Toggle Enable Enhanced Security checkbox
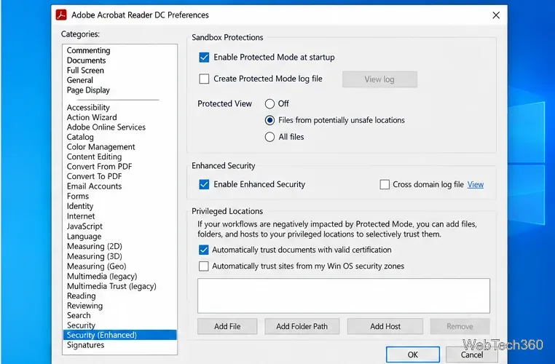The image size is (555, 364). (204, 184)
